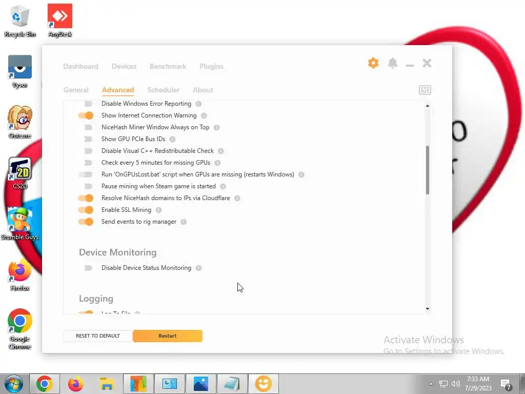Open the notepad app in taskbar
The width and height of the screenshot is (525, 394).
click(232, 384)
